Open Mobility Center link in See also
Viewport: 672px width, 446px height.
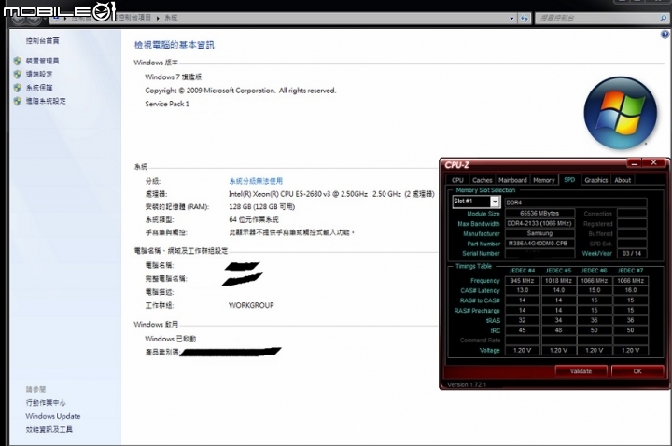pyautogui.click(x=46, y=403)
